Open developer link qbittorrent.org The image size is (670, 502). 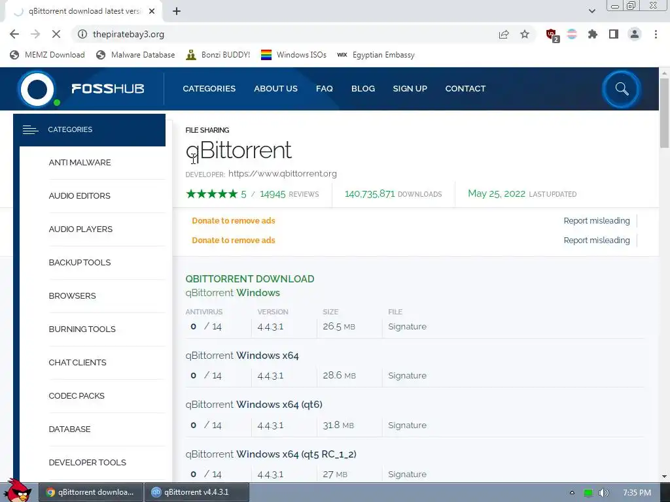click(283, 173)
